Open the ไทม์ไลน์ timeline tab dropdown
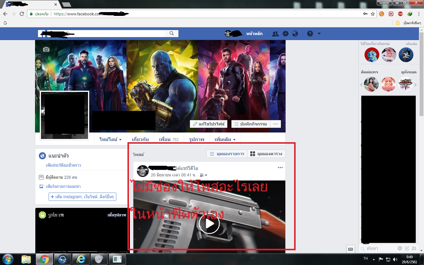Viewport: 424px width, 265px height. click(110, 139)
